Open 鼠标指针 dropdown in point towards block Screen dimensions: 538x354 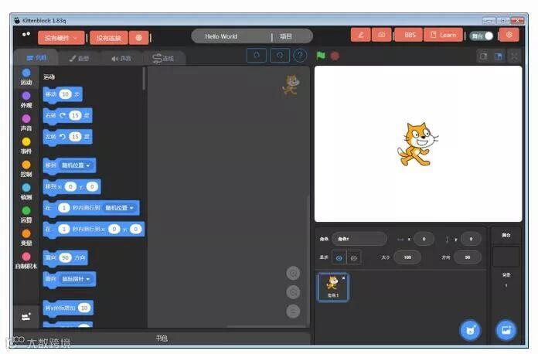pyautogui.click(x=76, y=279)
